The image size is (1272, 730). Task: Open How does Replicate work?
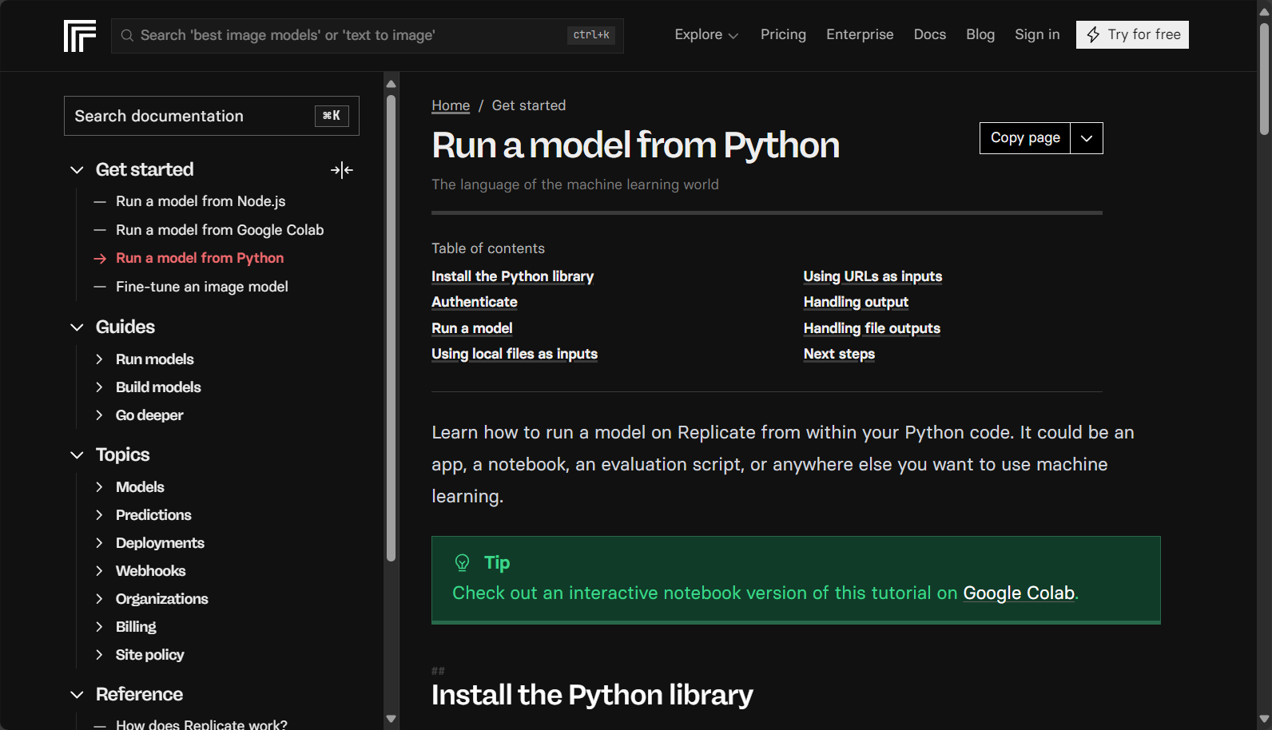(201, 724)
